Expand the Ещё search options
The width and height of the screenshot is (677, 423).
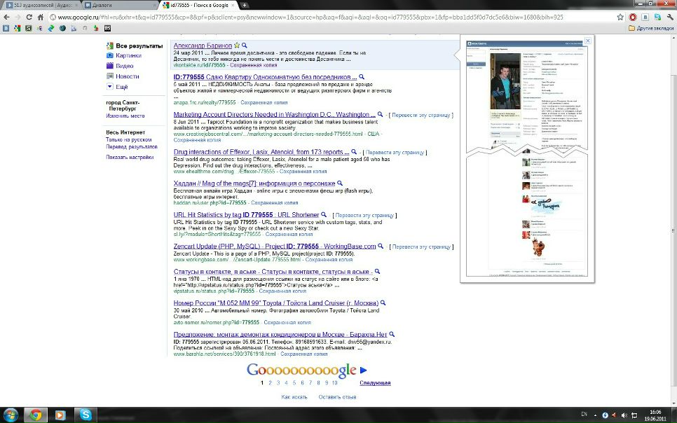121,87
